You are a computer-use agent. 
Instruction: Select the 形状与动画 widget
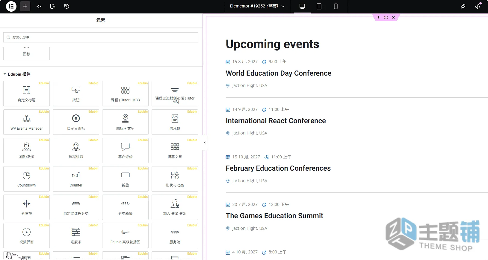[x=175, y=179]
